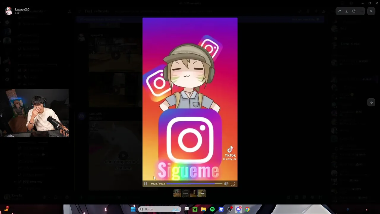Enter fullscreen mode for the video
The height and width of the screenshot is (214, 380).
[x=233, y=184]
